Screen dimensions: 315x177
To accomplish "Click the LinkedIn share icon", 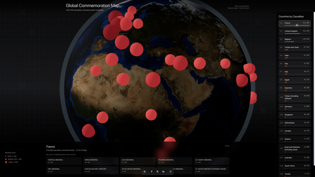I will pyautogui.click(x=163, y=171).
